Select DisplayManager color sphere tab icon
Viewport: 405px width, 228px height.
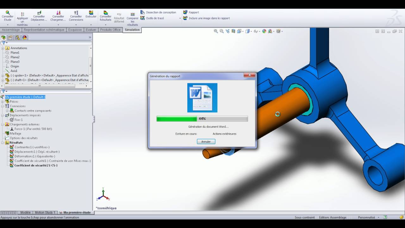coord(25,37)
